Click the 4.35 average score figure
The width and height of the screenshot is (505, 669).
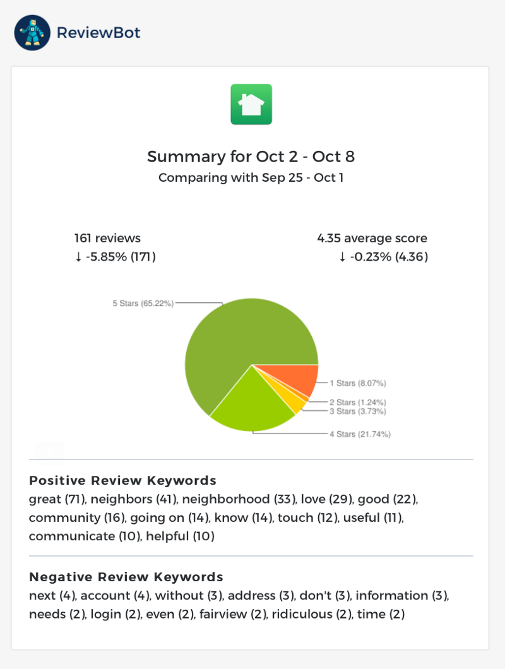[372, 238]
